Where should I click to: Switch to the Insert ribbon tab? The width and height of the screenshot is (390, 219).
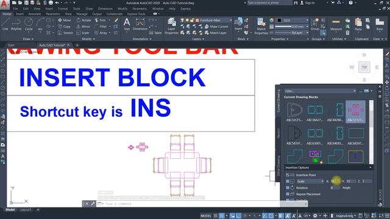click(19, 14)
